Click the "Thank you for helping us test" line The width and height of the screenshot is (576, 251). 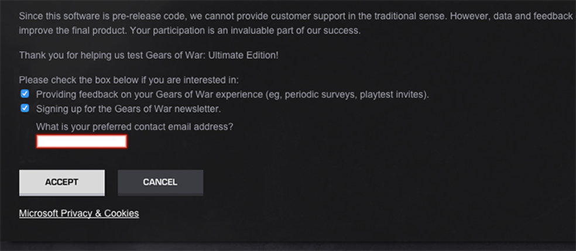click(x=149, y=55)
